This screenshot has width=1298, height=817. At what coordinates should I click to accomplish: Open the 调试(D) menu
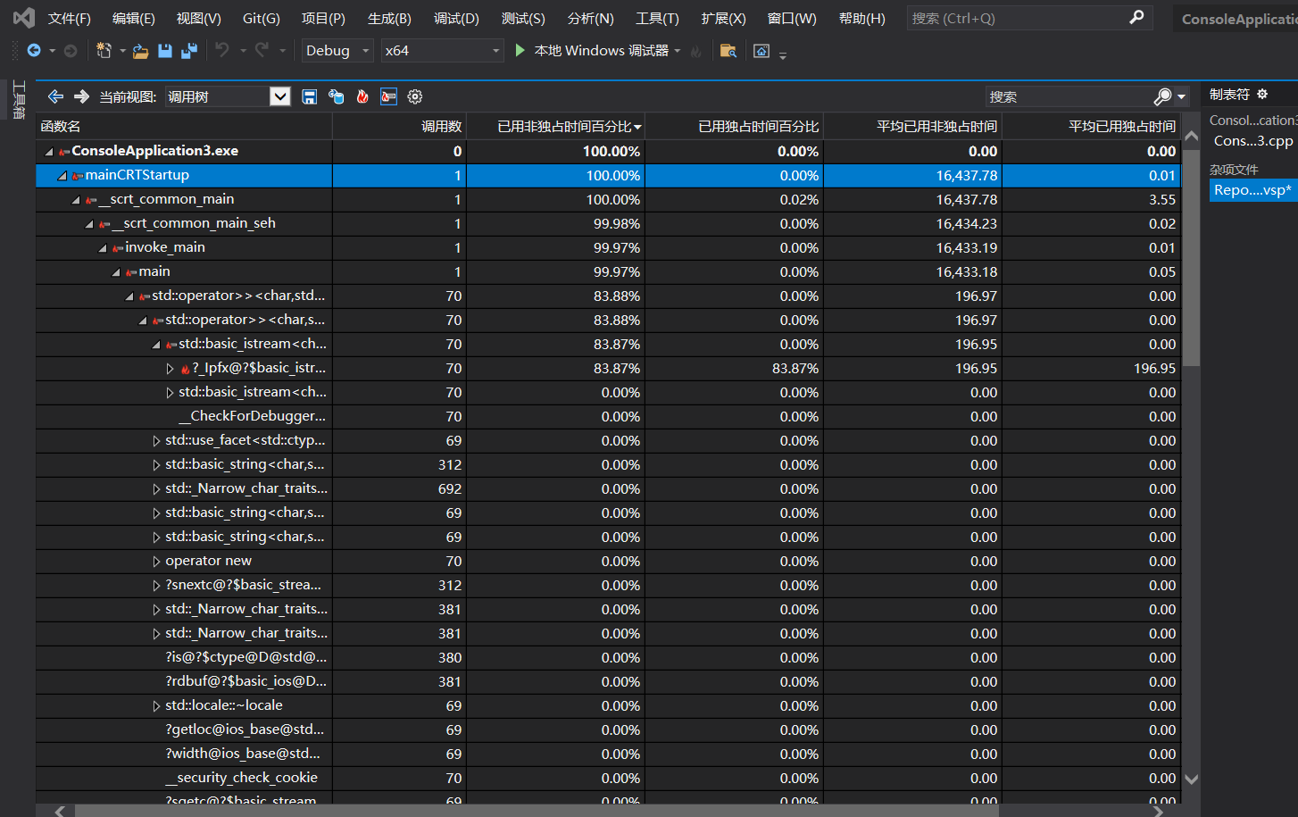[x=456, y=18]
